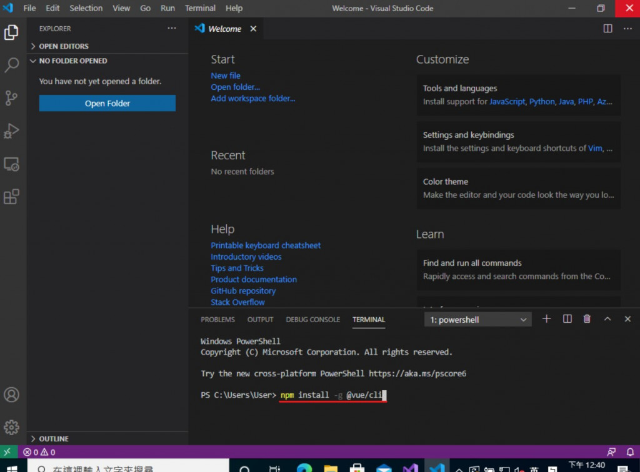Create a new terminal with plus icon
Image resolution: width=640 pixels, height=472 pixels.
coord(546,319)
